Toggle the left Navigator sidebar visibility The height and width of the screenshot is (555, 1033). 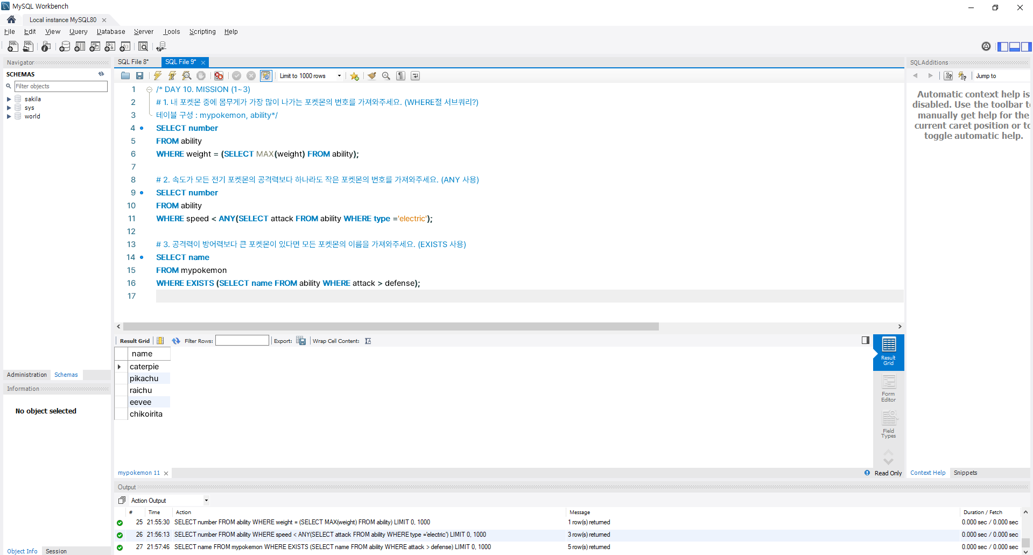[x=1003, y=47]
